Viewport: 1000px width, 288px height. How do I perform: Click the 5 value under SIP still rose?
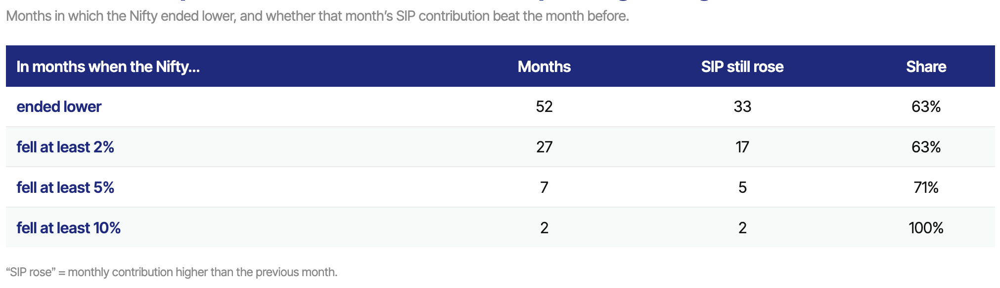tap(742, 187)
